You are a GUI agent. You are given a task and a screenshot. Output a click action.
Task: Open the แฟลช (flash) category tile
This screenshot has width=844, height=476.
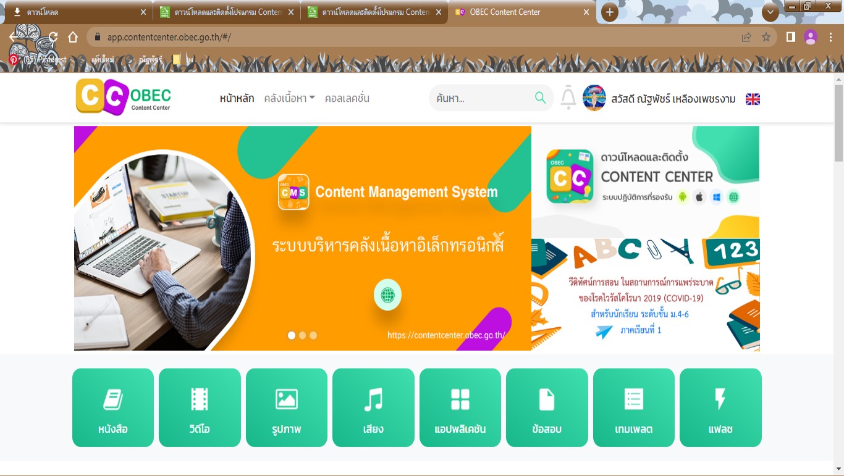(x=720, y=407)
